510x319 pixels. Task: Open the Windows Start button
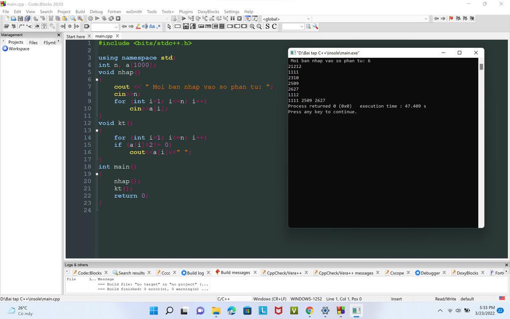153,311
